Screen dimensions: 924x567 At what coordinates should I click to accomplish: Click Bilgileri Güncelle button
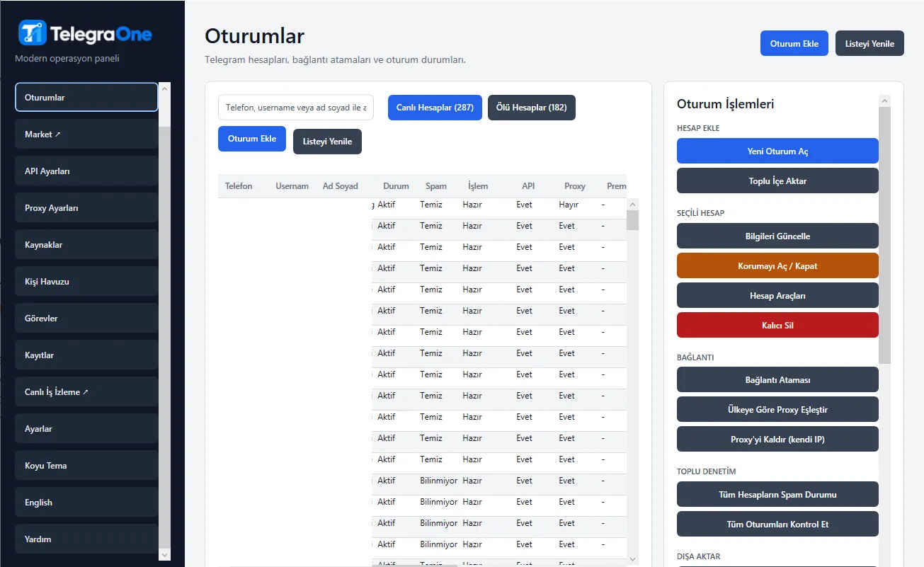[x=777, y=236]
